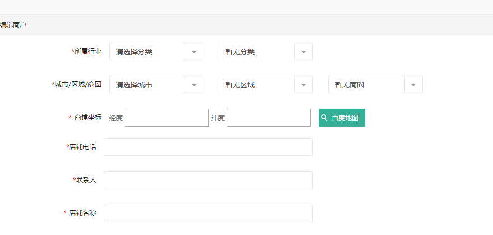Click the magnifier icon on 百度地图 button
This screenshot has height=235, width=493.
324,118
